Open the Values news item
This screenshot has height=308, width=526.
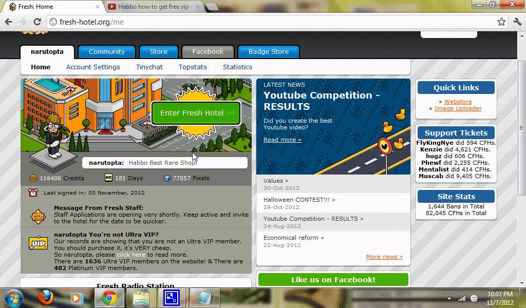276,181
